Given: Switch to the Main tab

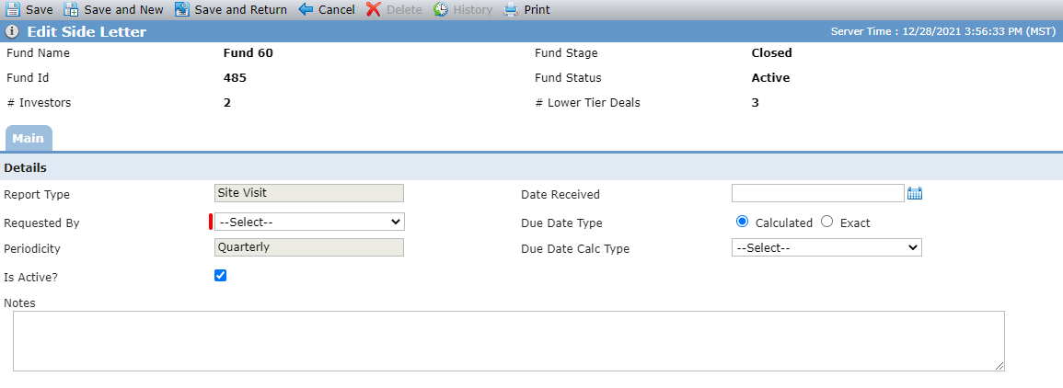Looking at the screenshot, I should pos(29,138).
